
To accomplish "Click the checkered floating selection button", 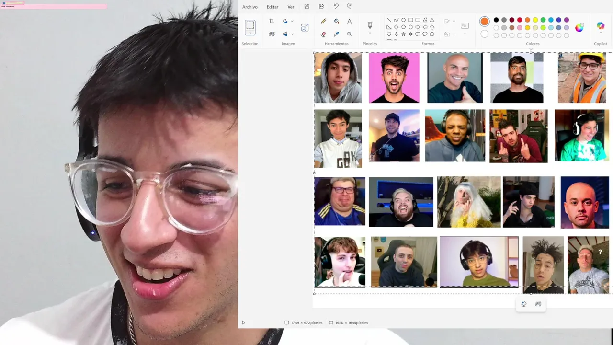I will click(x=538, y=304).
